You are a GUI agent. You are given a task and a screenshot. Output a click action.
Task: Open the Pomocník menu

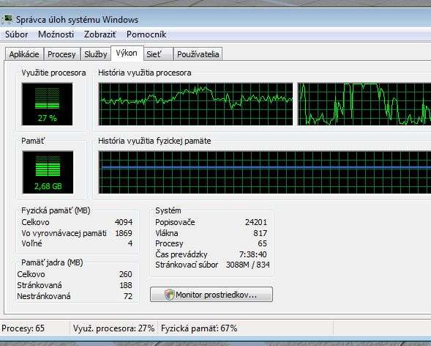click(x=146, y=34)
